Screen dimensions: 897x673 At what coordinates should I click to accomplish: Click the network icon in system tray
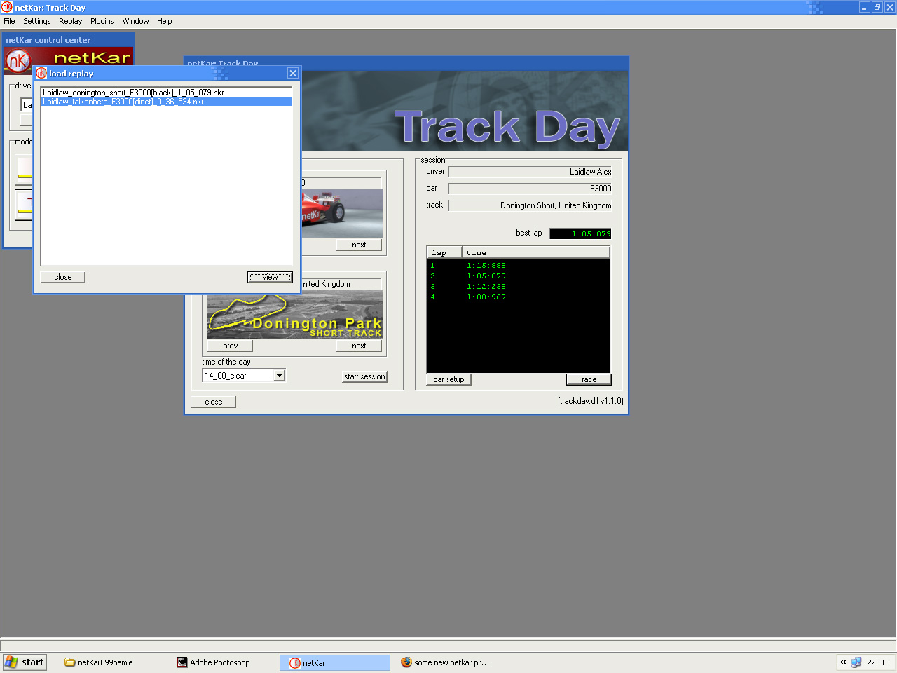(x=856, y=662)
